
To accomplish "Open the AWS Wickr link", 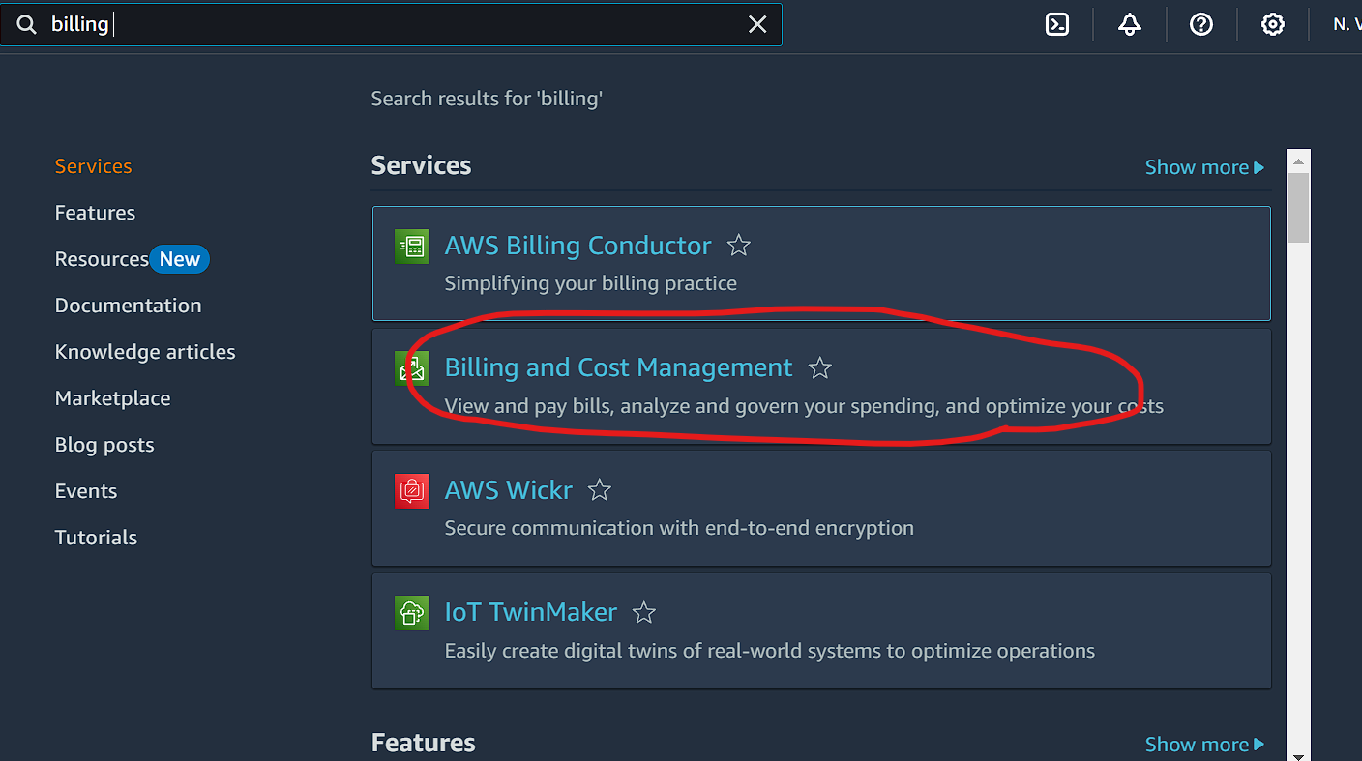I will (x=508, y=490).
